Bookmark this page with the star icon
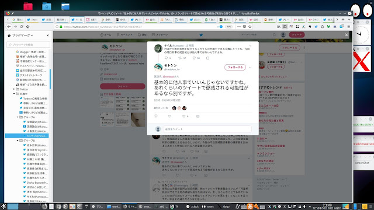This screenshot has width=374, height=210. tap(250, 27)
